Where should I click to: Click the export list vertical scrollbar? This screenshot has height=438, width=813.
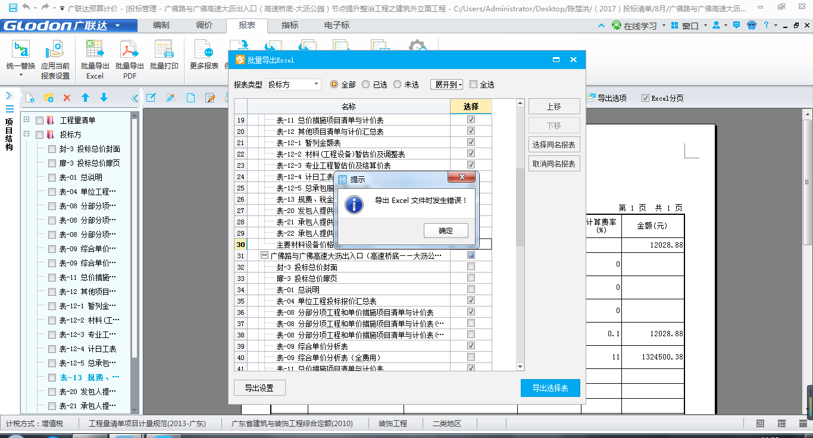pos(520,207)
